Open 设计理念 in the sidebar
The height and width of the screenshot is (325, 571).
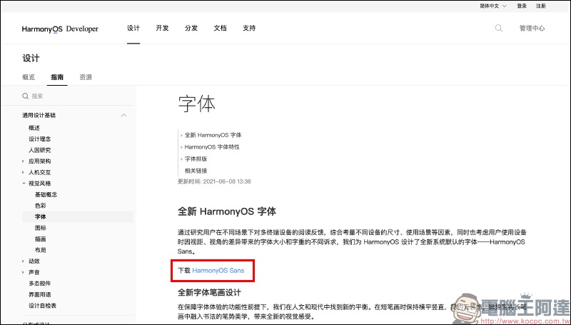pos(40,139)
